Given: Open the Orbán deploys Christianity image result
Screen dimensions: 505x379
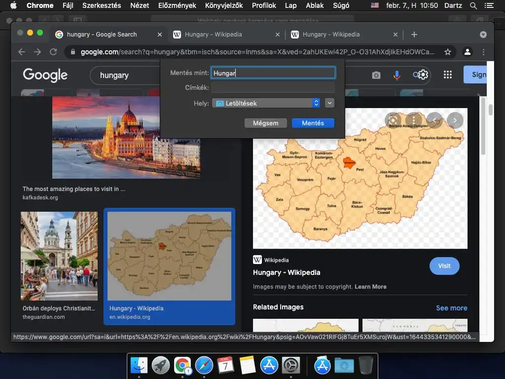Looking at the screenshot, I should 59,256.
